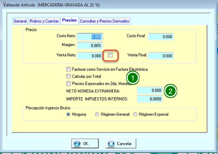
Task: Open the Rubros y Cuentas tab
Action: click(x=44, y=21)
